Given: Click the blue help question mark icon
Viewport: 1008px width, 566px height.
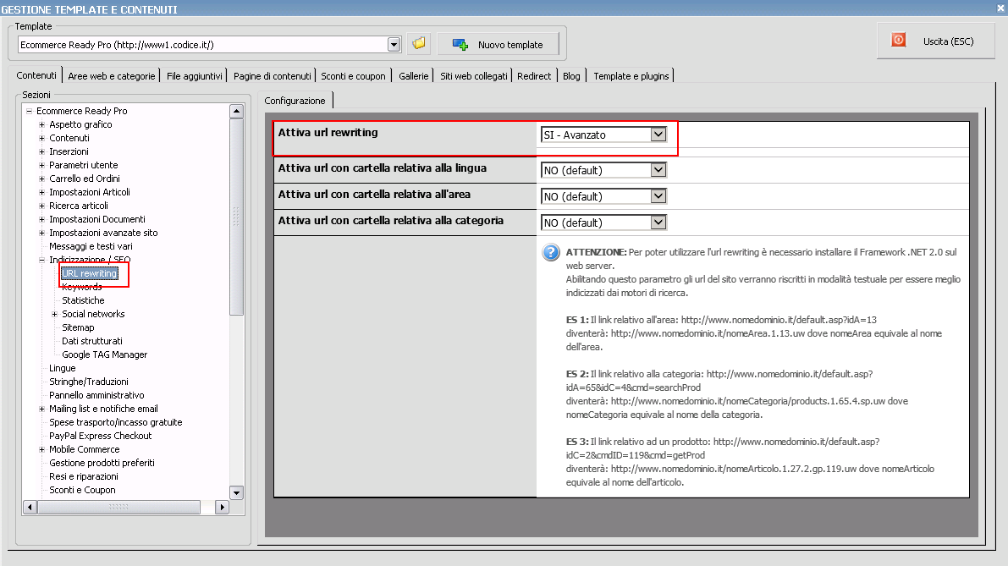Looking at the screenshot, I should (x=551, y=253).
